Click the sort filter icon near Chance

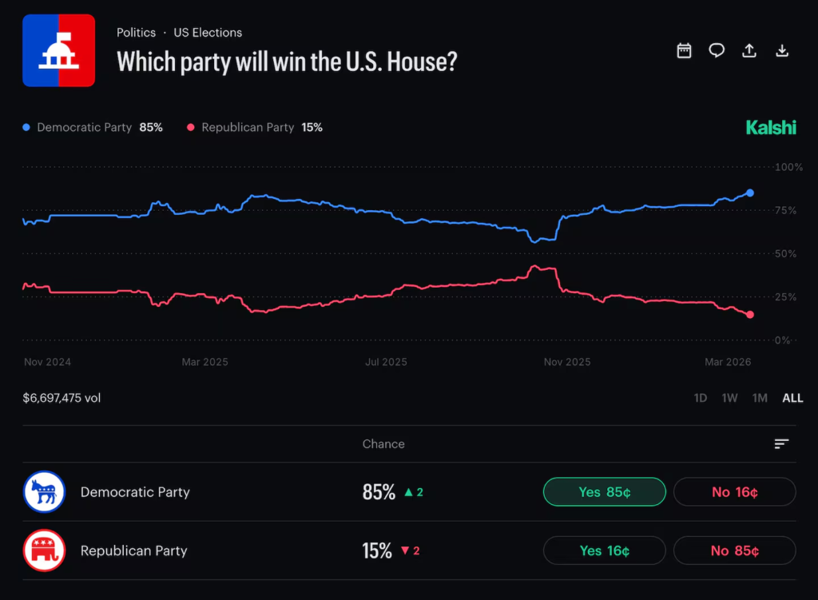781,444
